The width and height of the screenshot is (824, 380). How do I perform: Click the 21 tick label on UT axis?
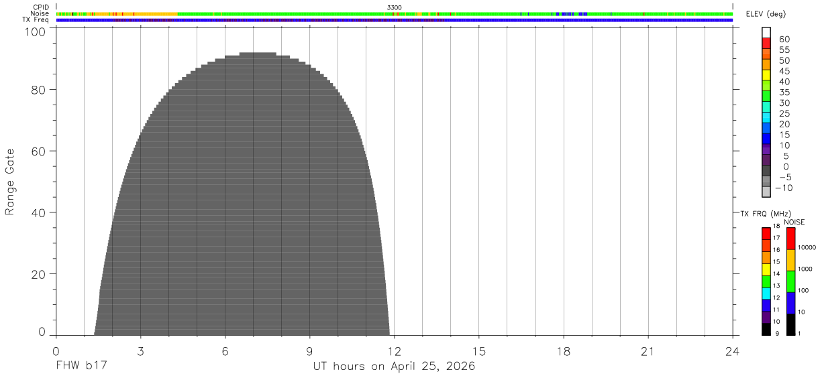pyautogui.click(x=648, y=351)
